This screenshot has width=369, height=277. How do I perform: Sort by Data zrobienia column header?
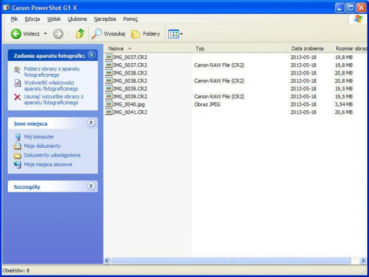tap(309, 48)
